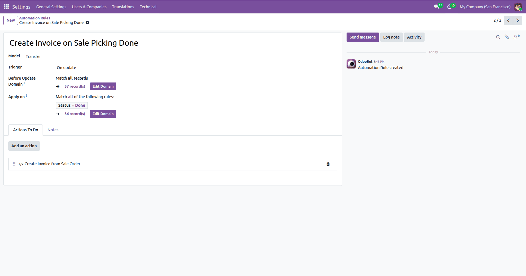Open the General Settings menu
The image size is (526, 276).
coord(51,7)
